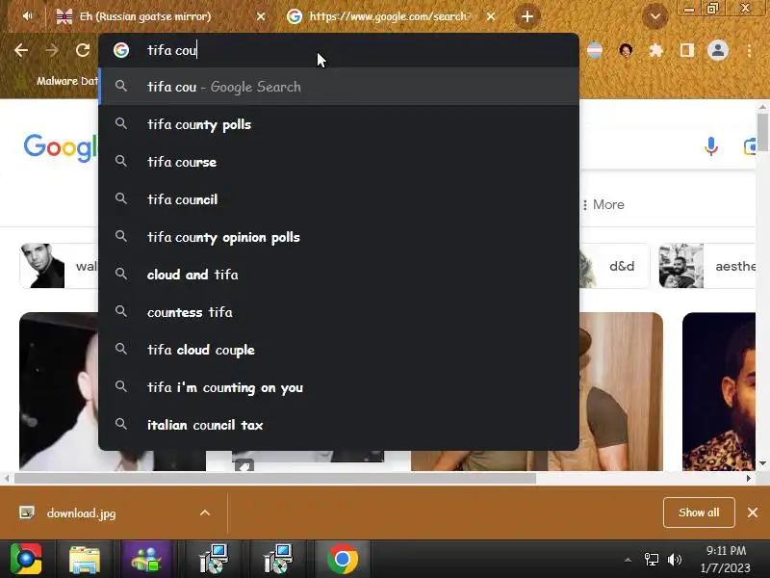The width and height of the screenshot is (770, 578).
Task: Open the More search filters menu
Action: (x=603, y=204)
